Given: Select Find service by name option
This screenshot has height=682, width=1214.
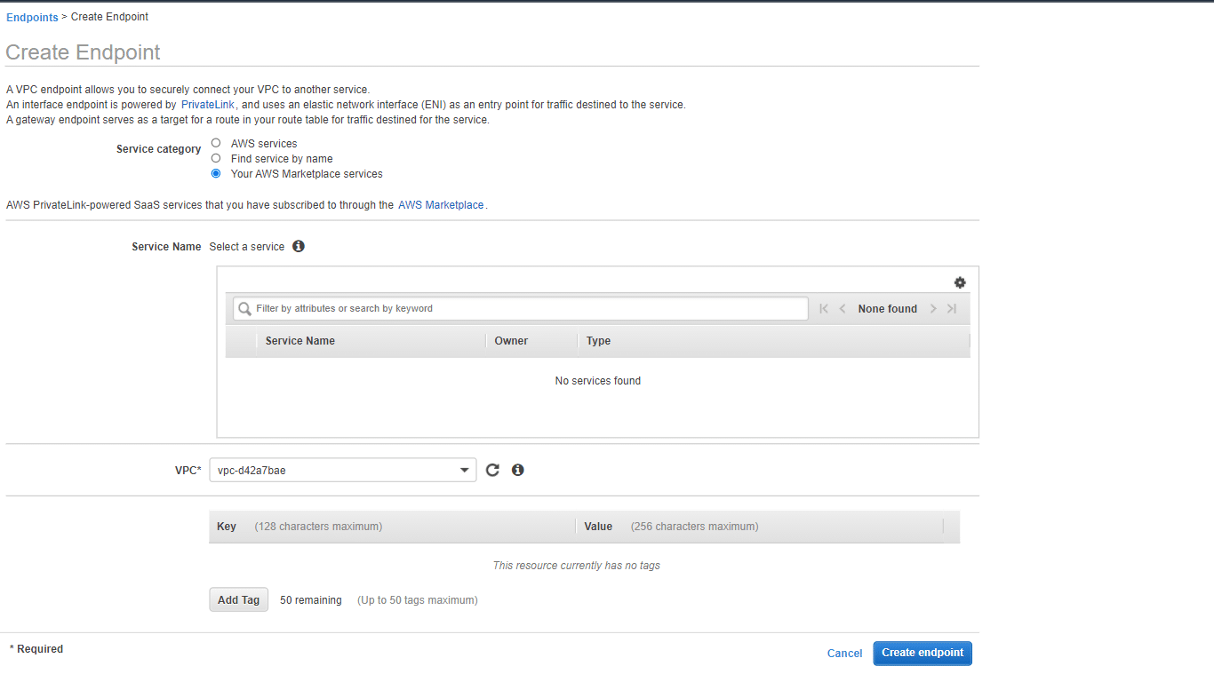Looking at the screenshot, I should pos(216,158).
